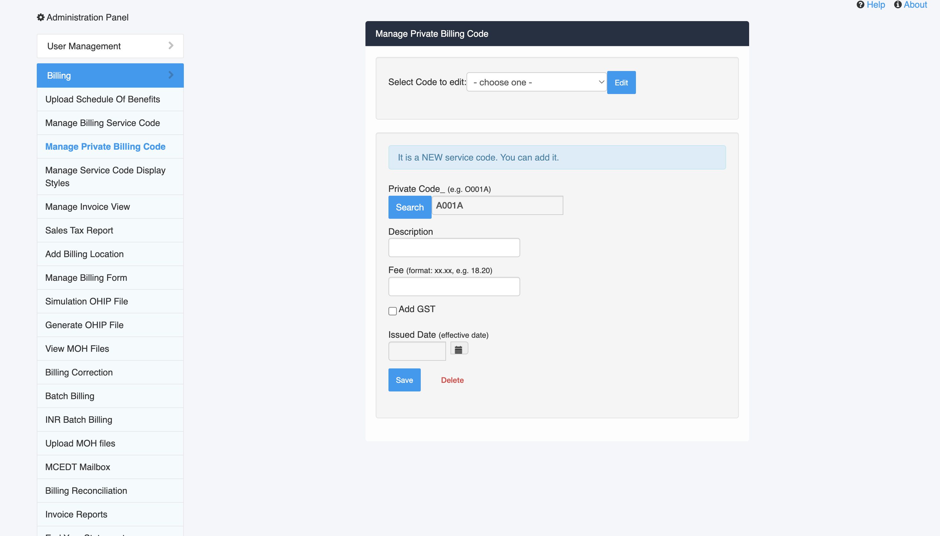Viewport: 940px width, 536px height.
Task: Click the Help question mark icon
Action: tap(860, 5)
